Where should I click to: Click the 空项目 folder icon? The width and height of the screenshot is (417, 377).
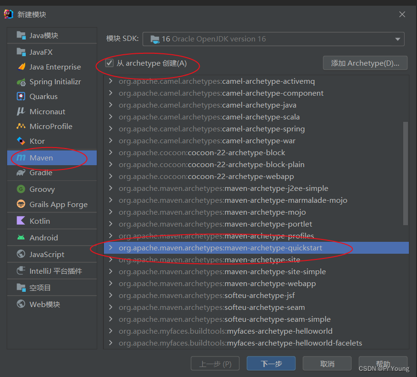21,287
